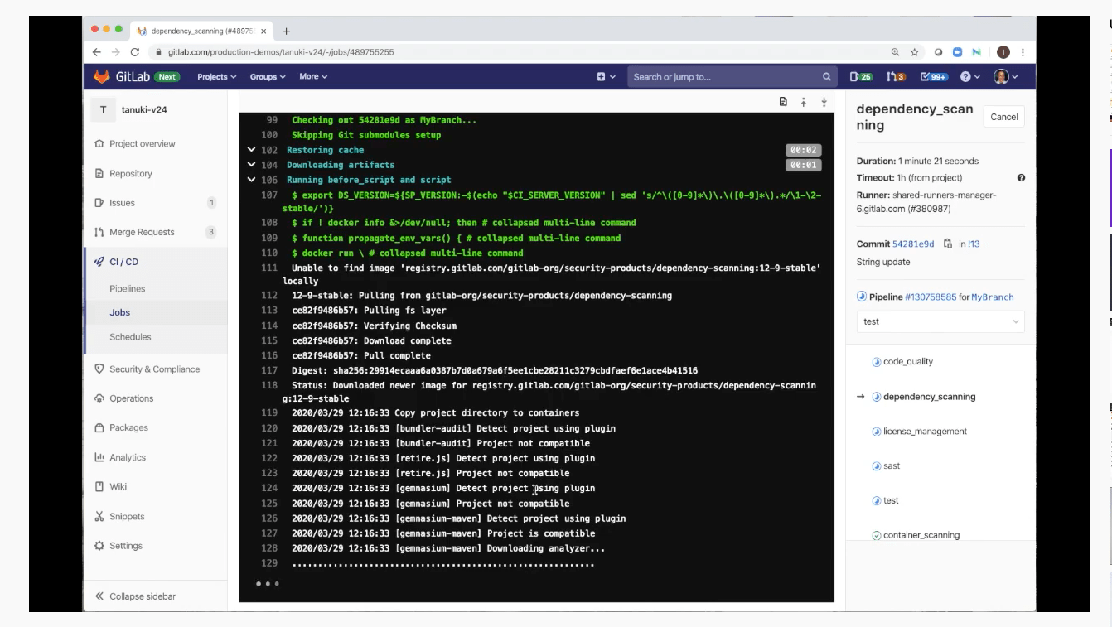Click license_management job status icon
Image resolution: width=1112 pixels, height=627 pixels.
877,432
